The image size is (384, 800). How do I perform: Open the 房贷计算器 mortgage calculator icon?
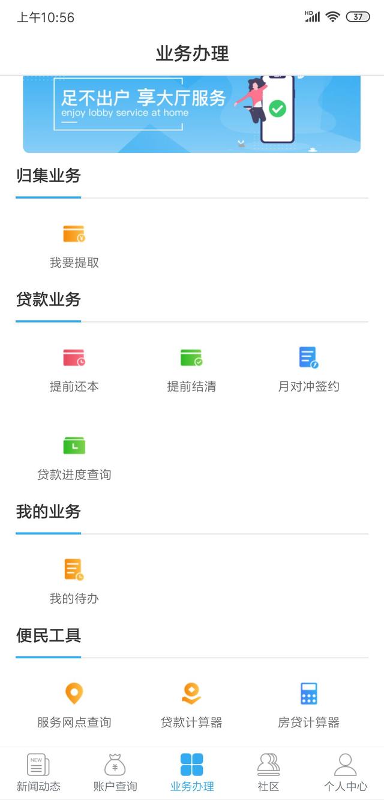[308, 694]
